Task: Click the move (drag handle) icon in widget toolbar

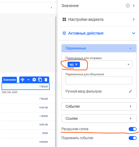Action: (x=22, y=80)
